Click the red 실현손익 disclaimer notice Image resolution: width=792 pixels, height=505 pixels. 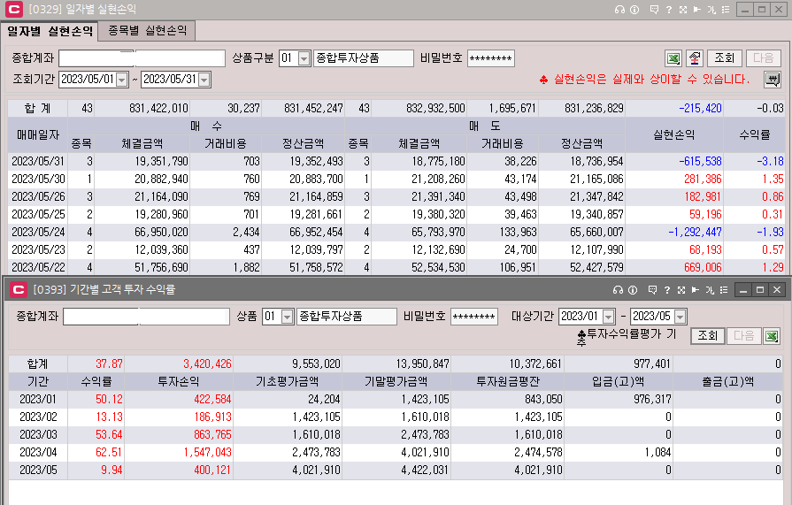click(x=644, y=80)
